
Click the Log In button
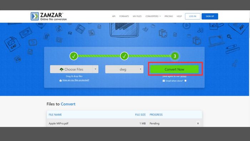click(192, 16)
